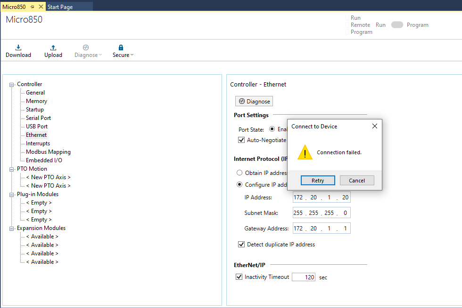This screenshot has width=462, height=308.
Task: Uncheck Detect duplicate IP address
Action: (x=241, y=244)
